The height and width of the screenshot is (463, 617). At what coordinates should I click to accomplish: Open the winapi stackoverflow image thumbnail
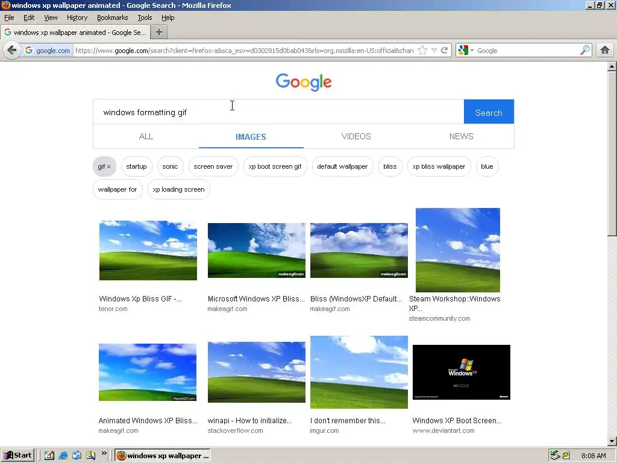tap(257, 372)
